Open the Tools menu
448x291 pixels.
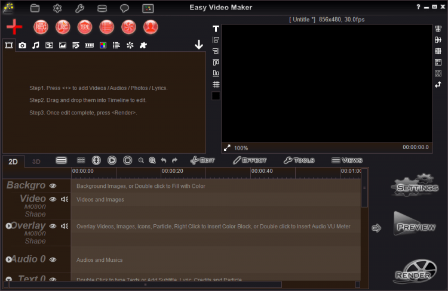pyautogui.click(x=299, y=160)
